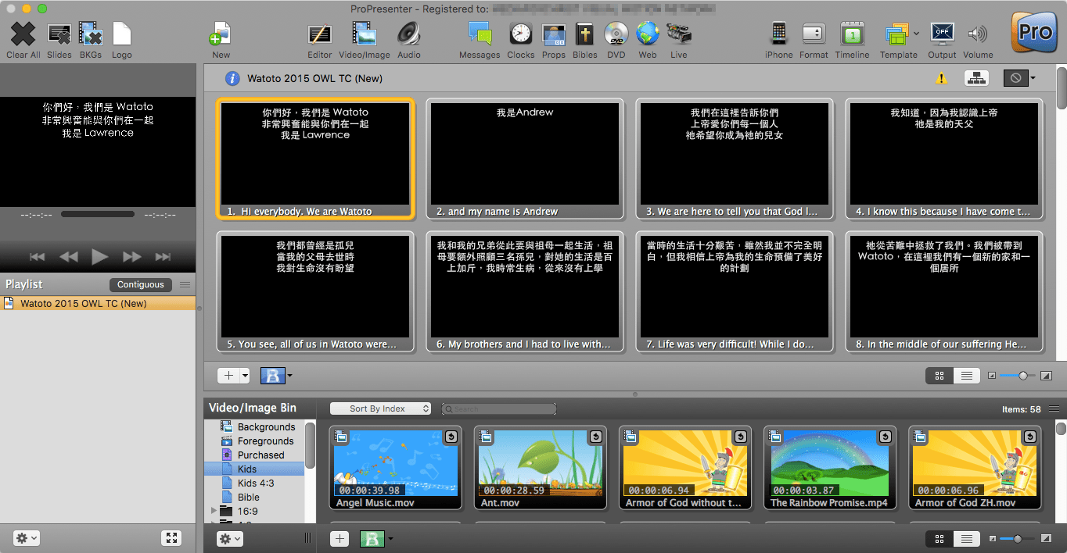Toggle the Output display

click(x=942, y=34)
